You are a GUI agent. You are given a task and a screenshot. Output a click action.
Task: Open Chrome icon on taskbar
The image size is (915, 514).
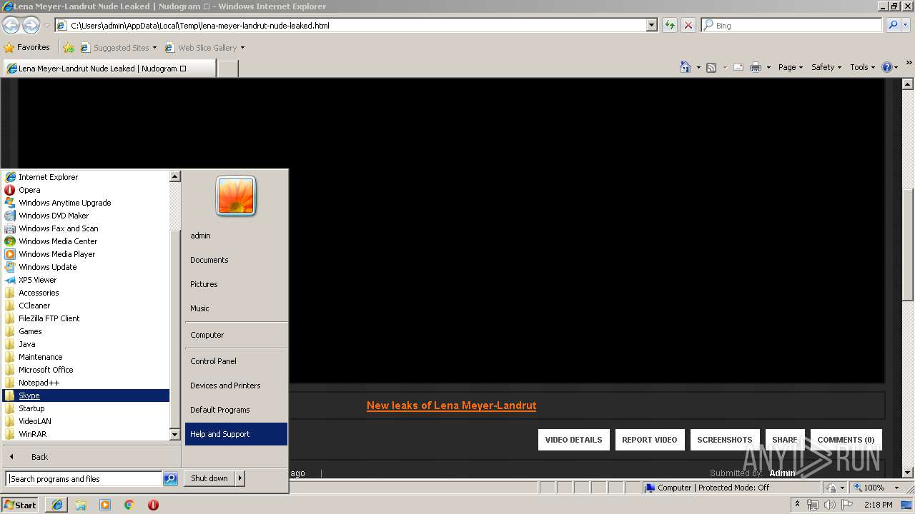[129, 505]
